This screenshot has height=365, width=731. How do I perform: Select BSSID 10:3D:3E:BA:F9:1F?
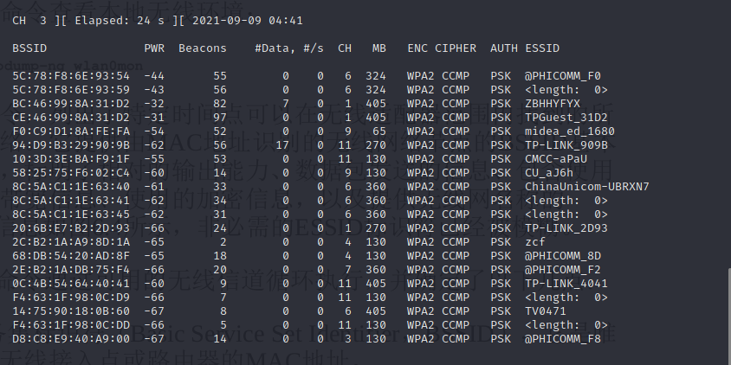point(71,159)
